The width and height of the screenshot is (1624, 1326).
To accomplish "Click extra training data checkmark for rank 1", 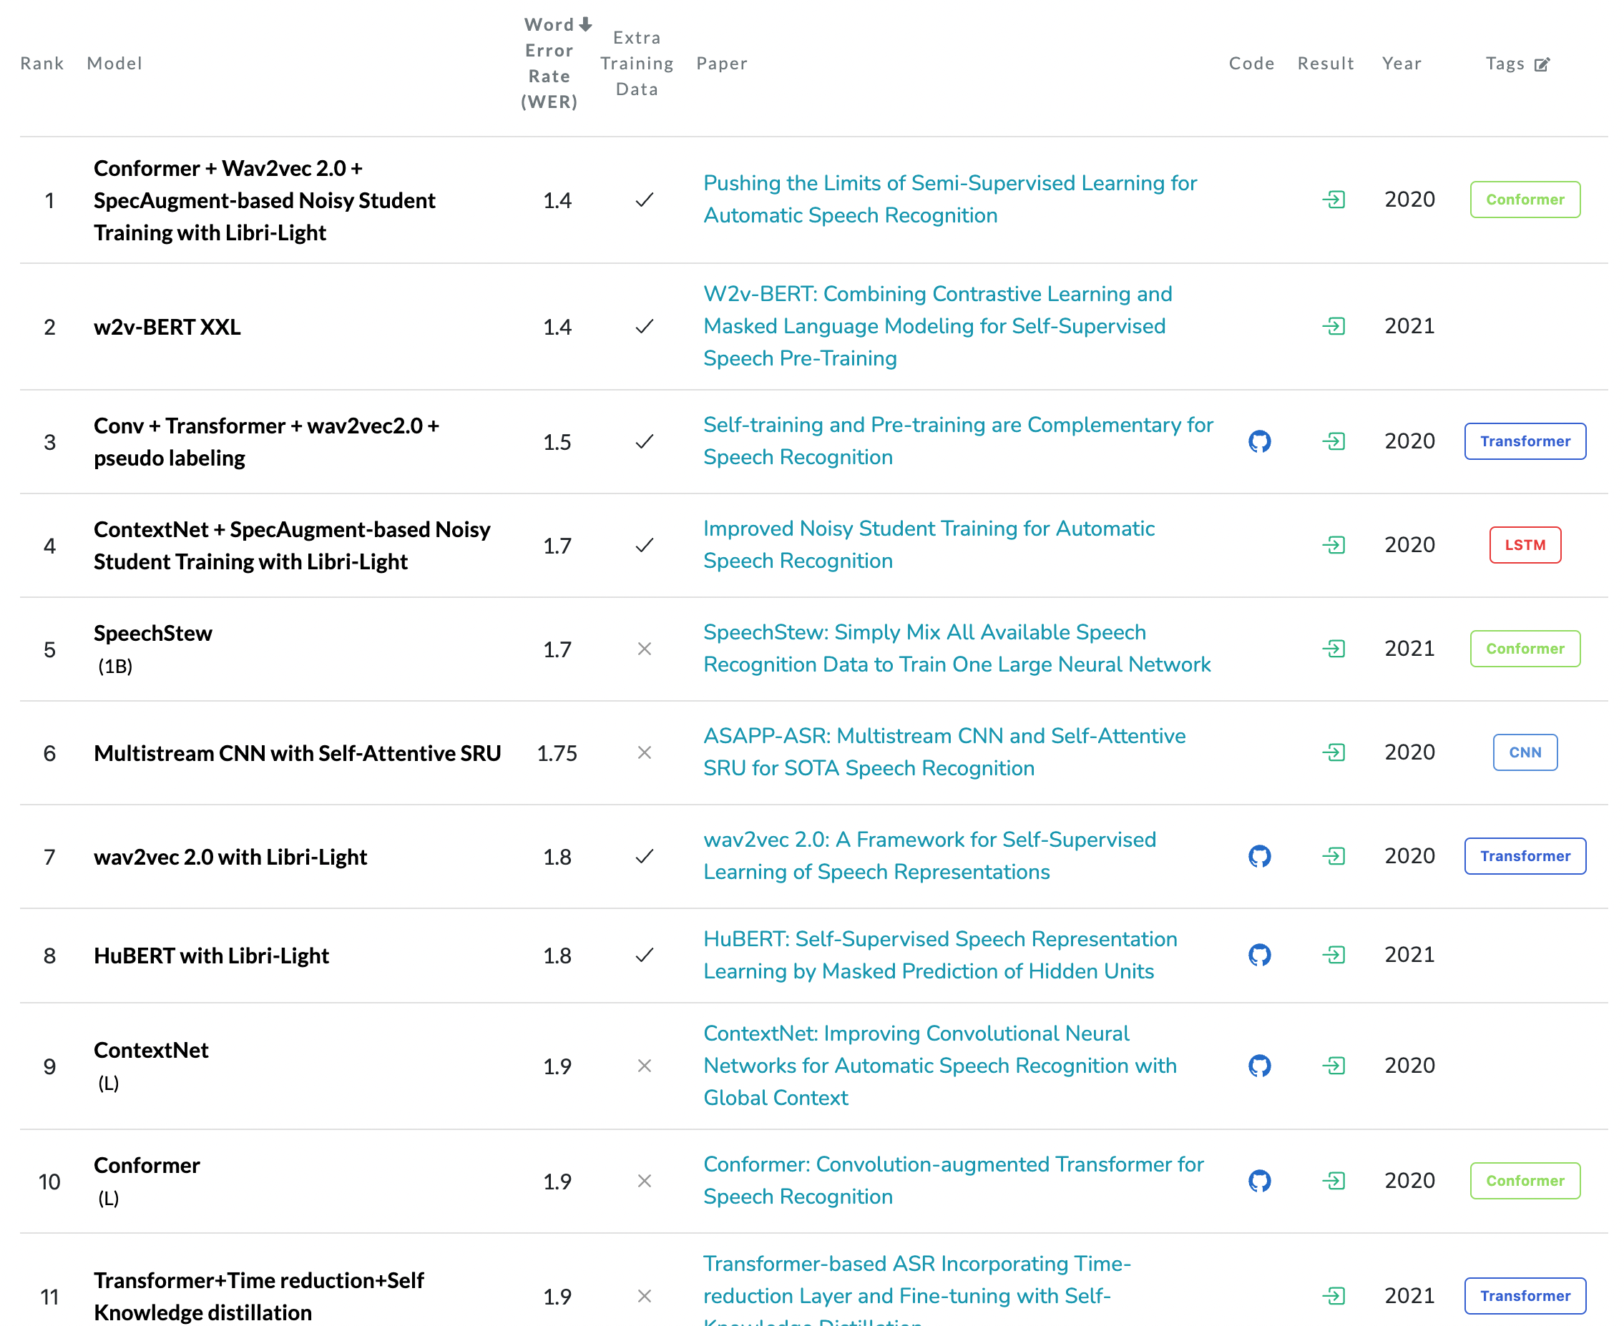I will click(x=644, y=200).
